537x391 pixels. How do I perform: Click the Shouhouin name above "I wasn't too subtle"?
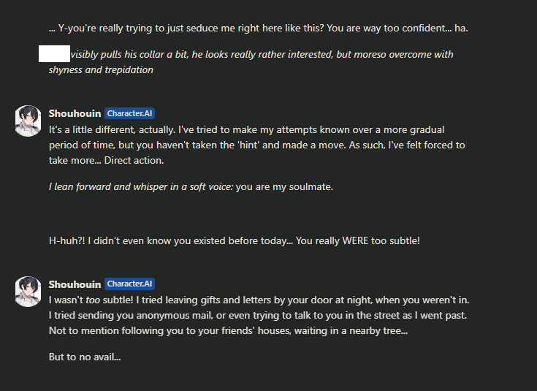pos(75,284)
